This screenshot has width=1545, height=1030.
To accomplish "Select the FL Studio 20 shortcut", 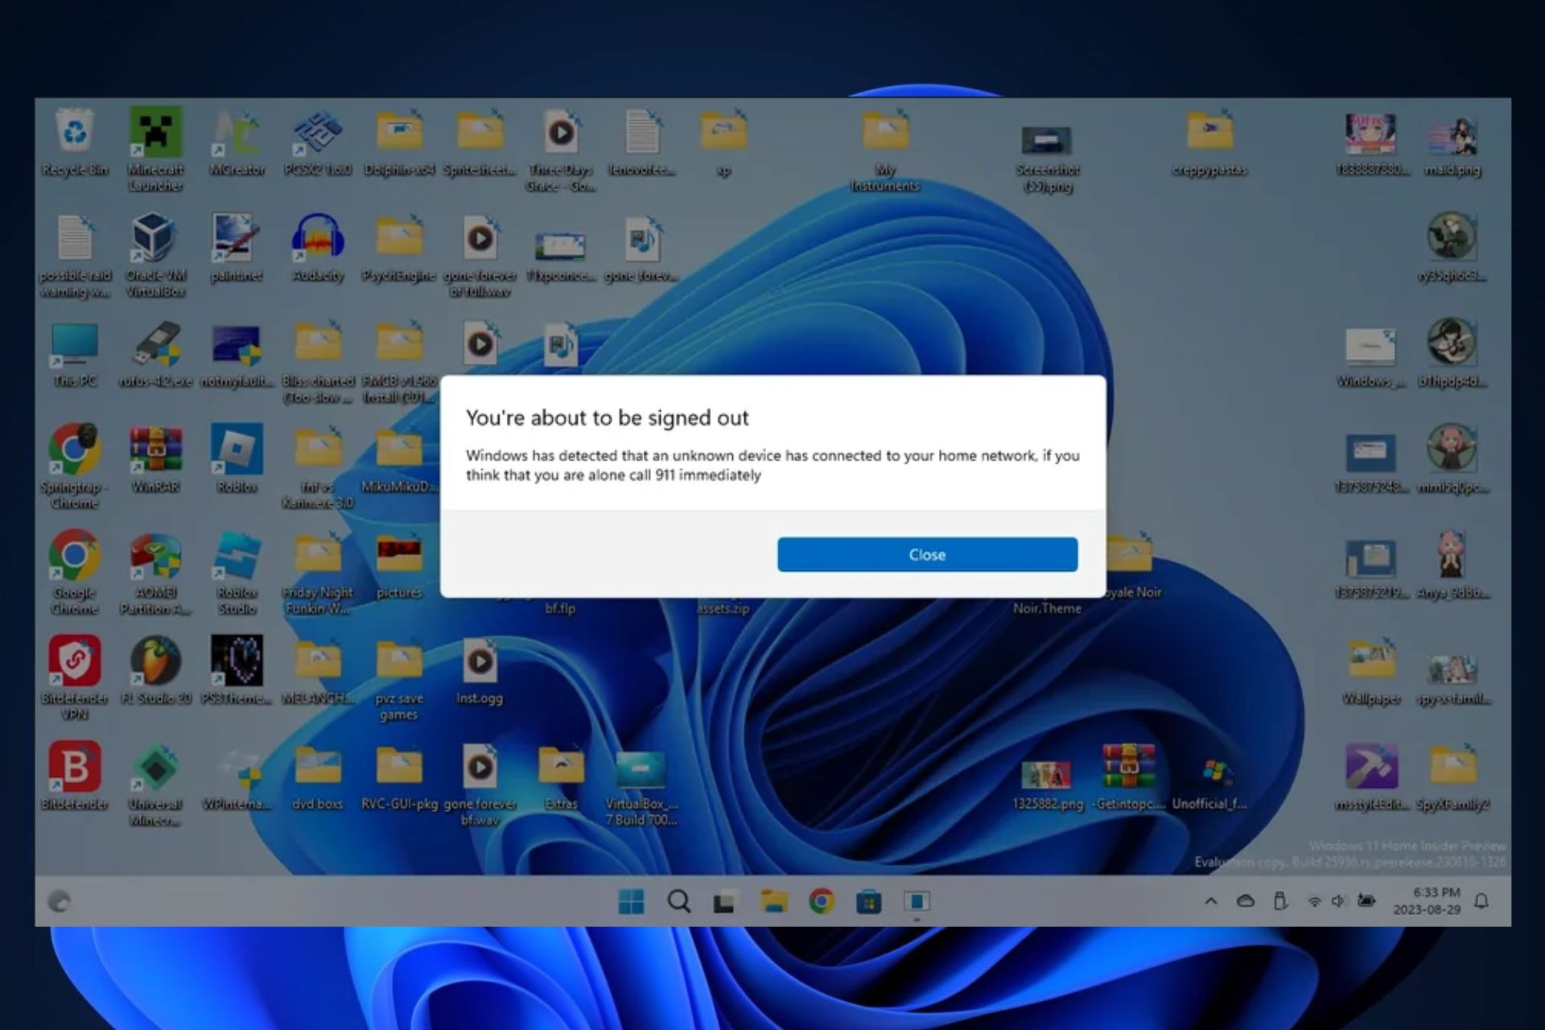I will coord(155,671).
